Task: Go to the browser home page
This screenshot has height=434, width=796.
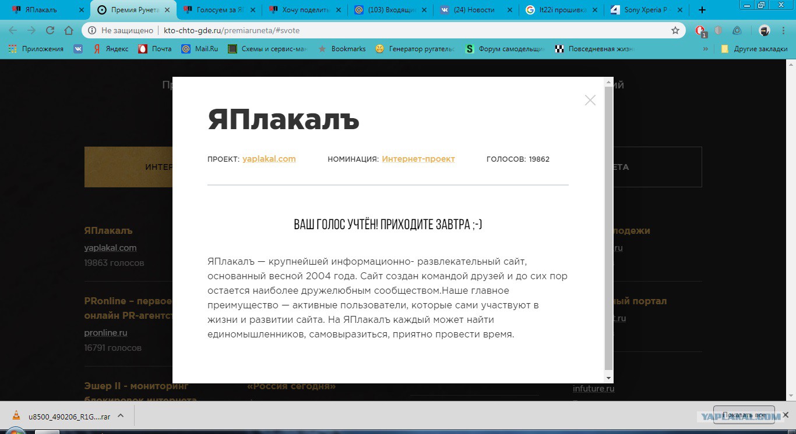Action: click(69, 30)
